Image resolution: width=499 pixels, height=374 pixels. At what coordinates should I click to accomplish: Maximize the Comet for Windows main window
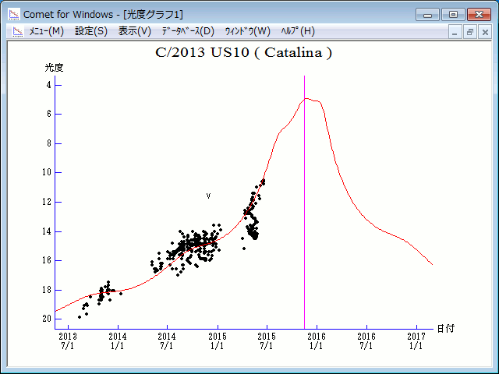pos(453,15)
